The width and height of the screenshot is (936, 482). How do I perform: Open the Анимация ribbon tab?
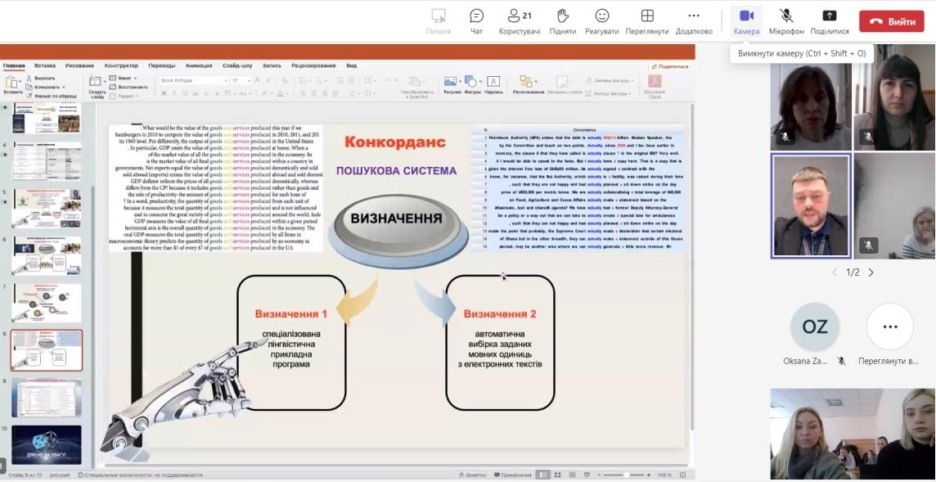198,65
